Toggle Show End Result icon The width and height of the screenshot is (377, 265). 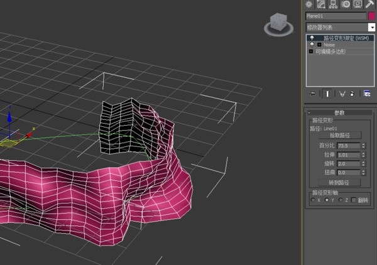[327, 94]
